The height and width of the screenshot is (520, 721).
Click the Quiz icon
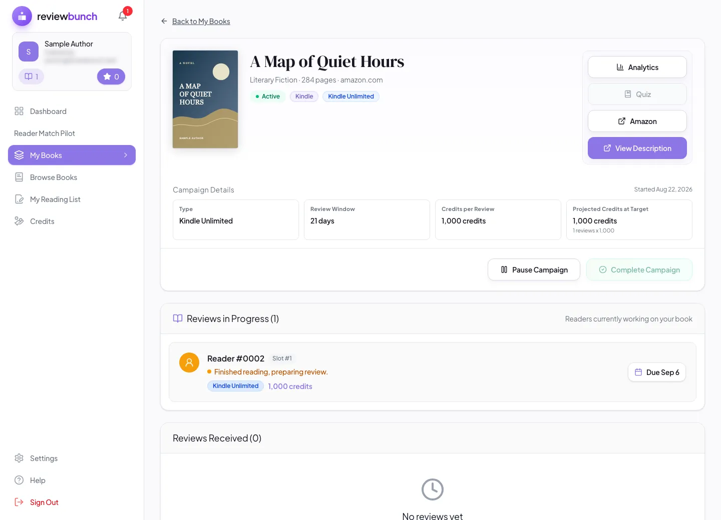pyautogui.click(x=628, y=94)
